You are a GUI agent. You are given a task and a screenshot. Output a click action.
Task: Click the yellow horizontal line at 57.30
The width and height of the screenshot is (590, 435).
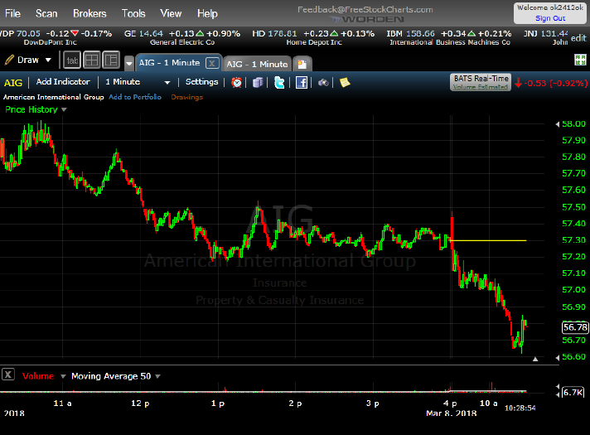coord(488,240)
